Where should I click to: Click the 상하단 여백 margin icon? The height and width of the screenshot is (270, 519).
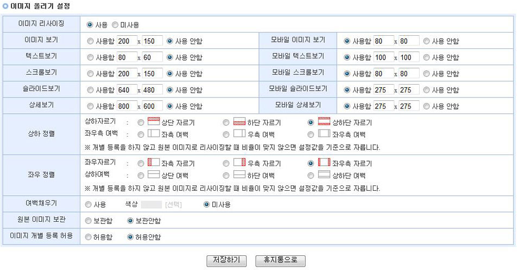pyautogui.click(x=324, y=175)
